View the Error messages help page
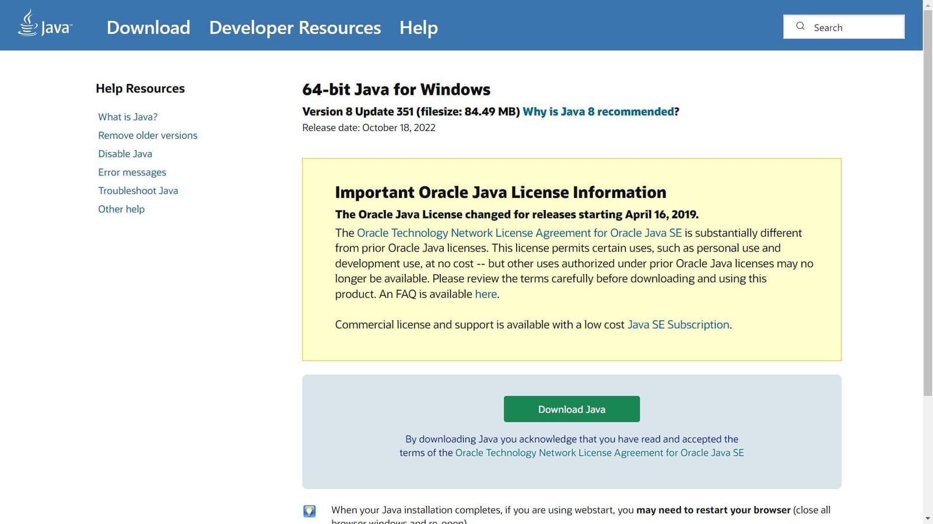Viewport: 933px width, 524px height. (x=132, y=172)
